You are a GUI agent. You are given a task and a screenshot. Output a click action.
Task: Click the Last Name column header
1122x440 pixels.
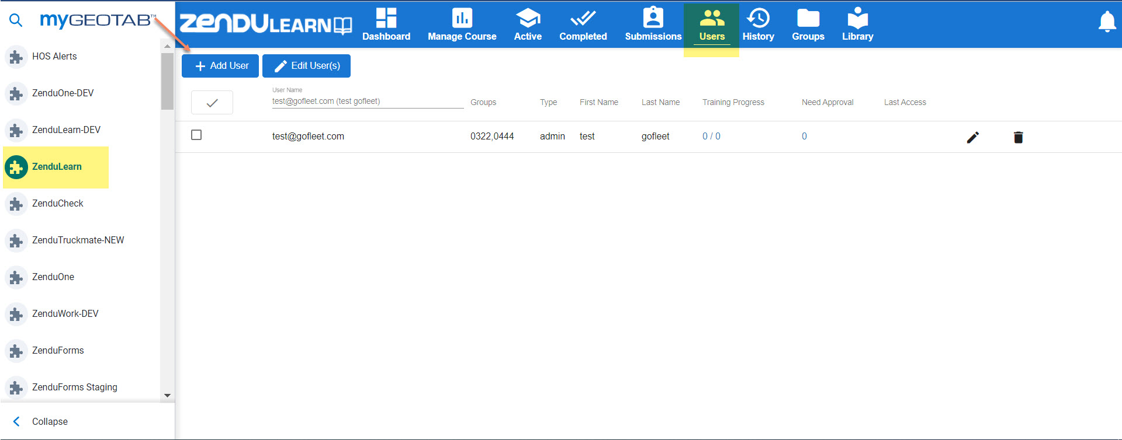[660, 102]
